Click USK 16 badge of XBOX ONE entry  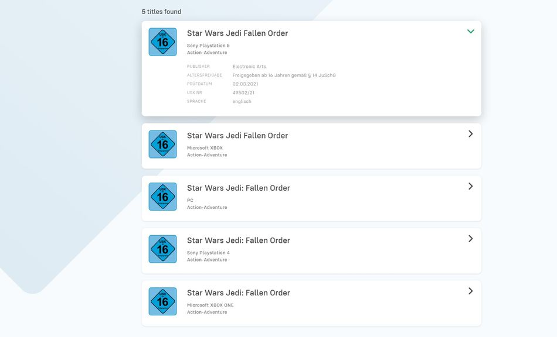162,301
